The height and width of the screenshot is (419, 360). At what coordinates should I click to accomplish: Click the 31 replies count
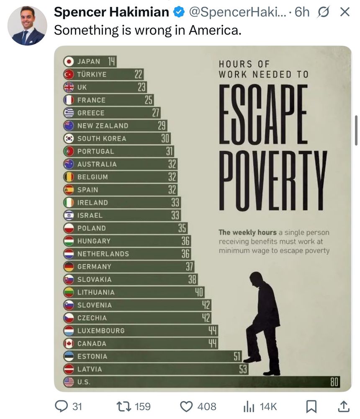point(77,406)
